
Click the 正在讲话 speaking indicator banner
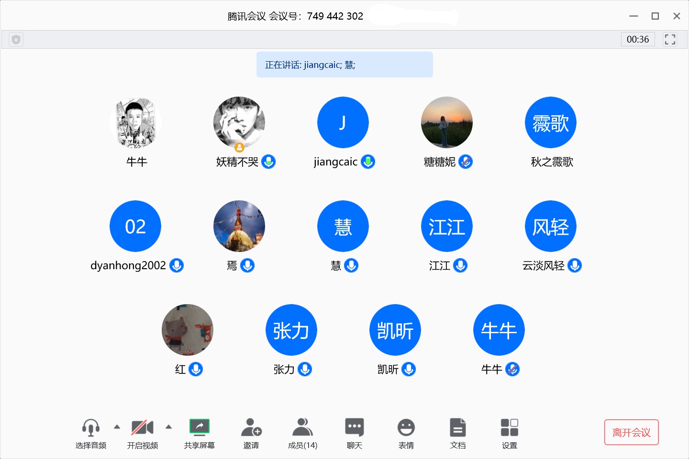(344, 65)
